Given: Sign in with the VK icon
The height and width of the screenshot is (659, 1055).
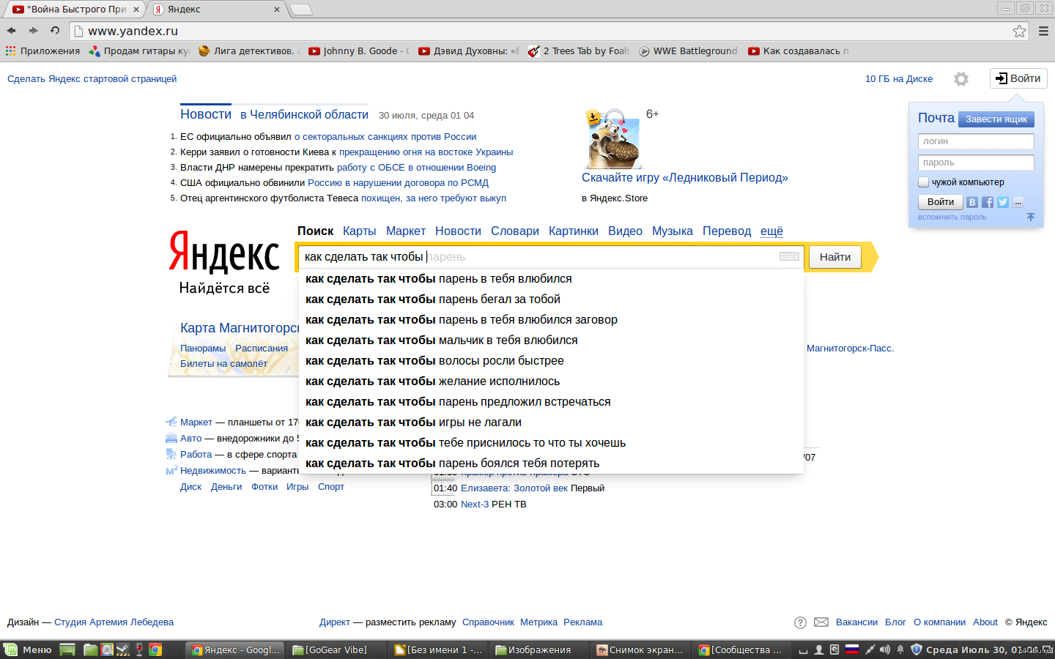Looking at the screenshot, I should pos(972,202).
